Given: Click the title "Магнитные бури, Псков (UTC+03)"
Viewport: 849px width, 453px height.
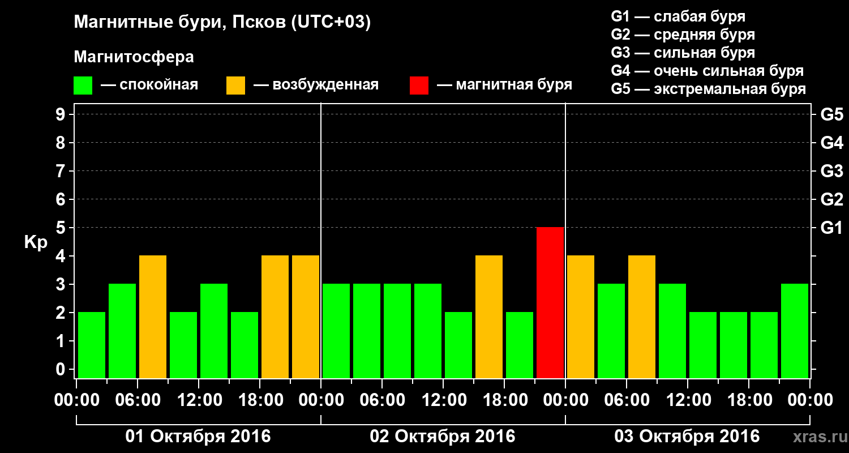Looking at the screenshot, I should tap(222, 23).
